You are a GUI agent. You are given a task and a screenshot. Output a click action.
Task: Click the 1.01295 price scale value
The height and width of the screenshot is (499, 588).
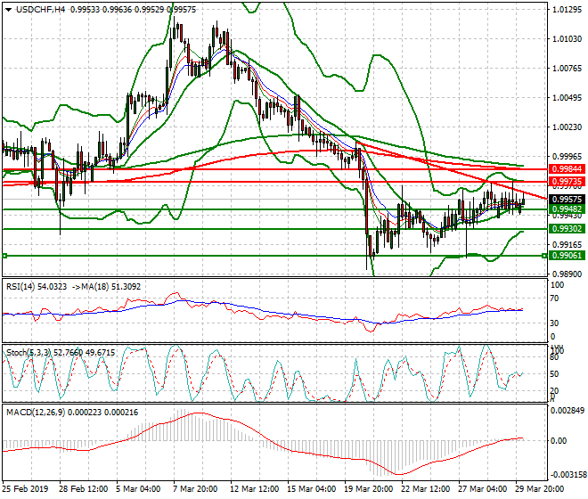[x=568, y=10]
